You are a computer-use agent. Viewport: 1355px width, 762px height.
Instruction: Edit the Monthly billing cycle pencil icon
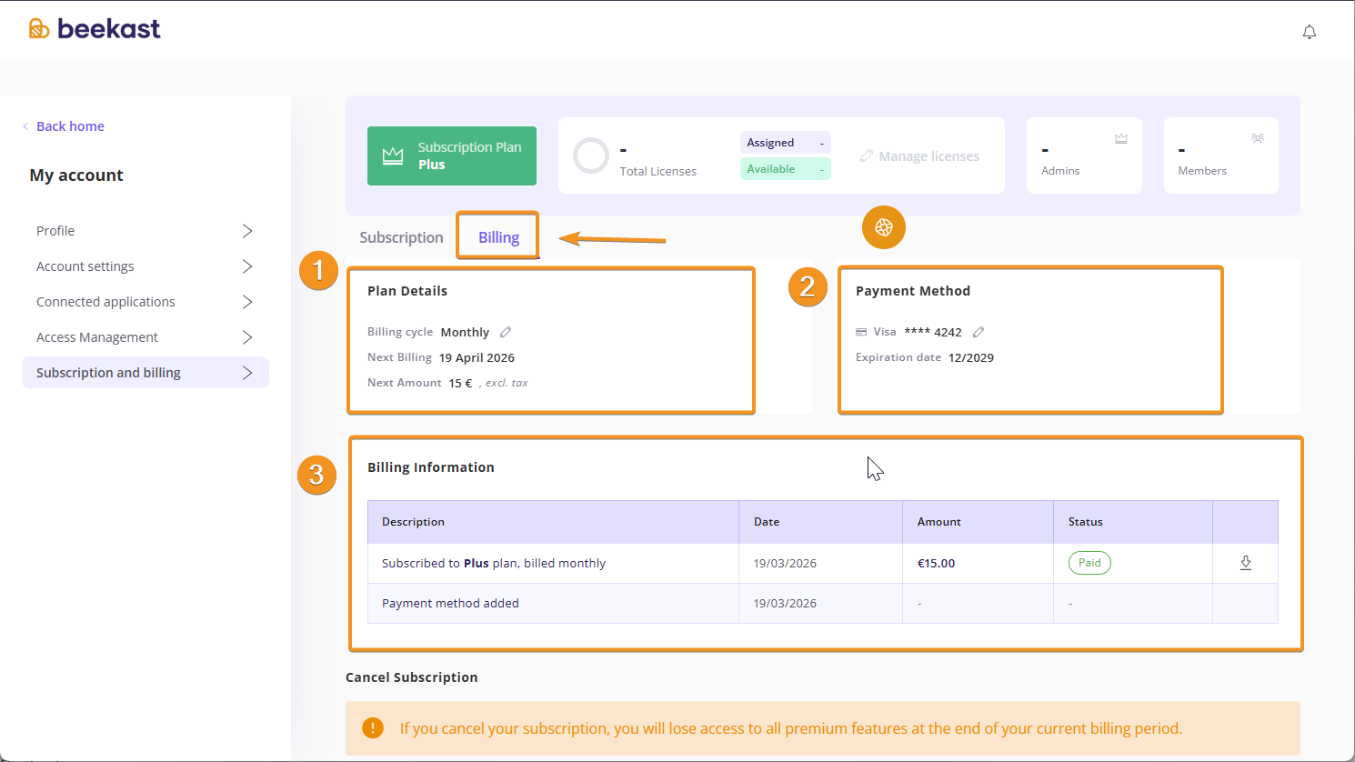pos(506,332)
